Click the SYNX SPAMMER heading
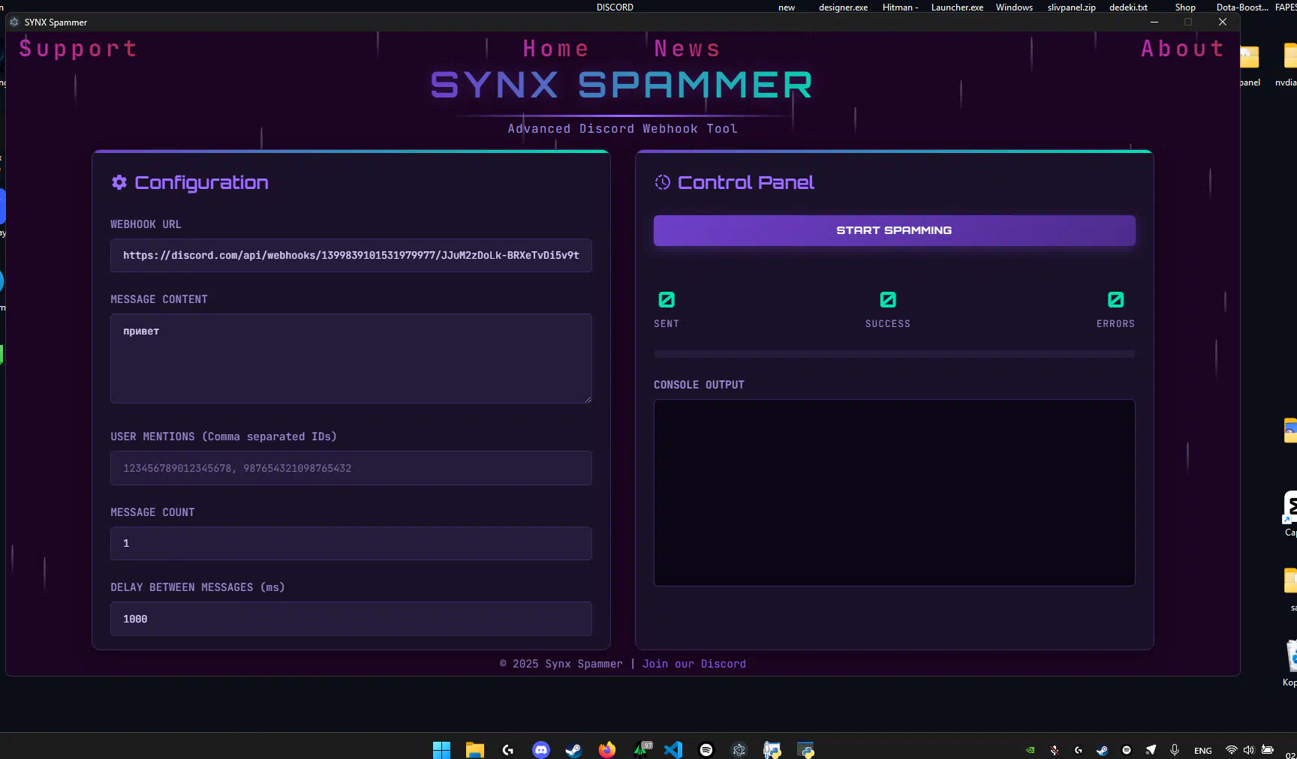The image size is (1297, 759). [x=621, y=85]
